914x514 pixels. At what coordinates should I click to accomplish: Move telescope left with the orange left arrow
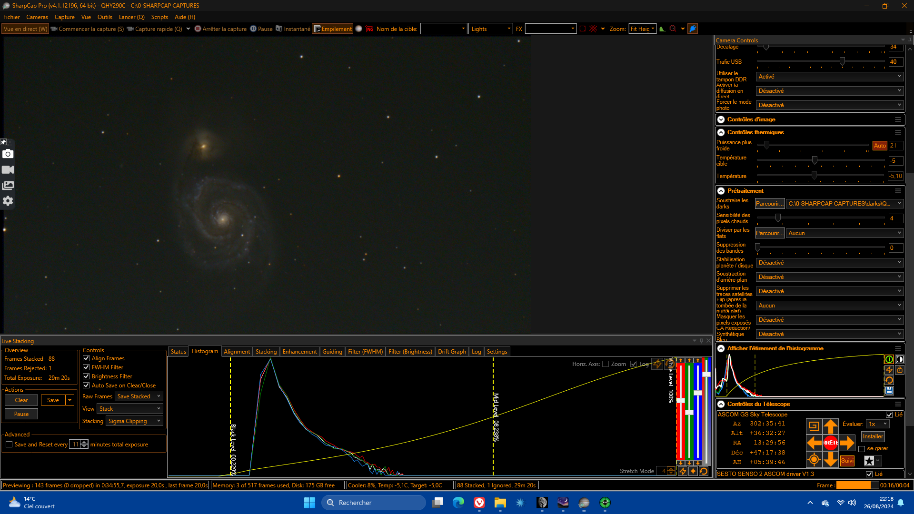[x=814, y=443]
